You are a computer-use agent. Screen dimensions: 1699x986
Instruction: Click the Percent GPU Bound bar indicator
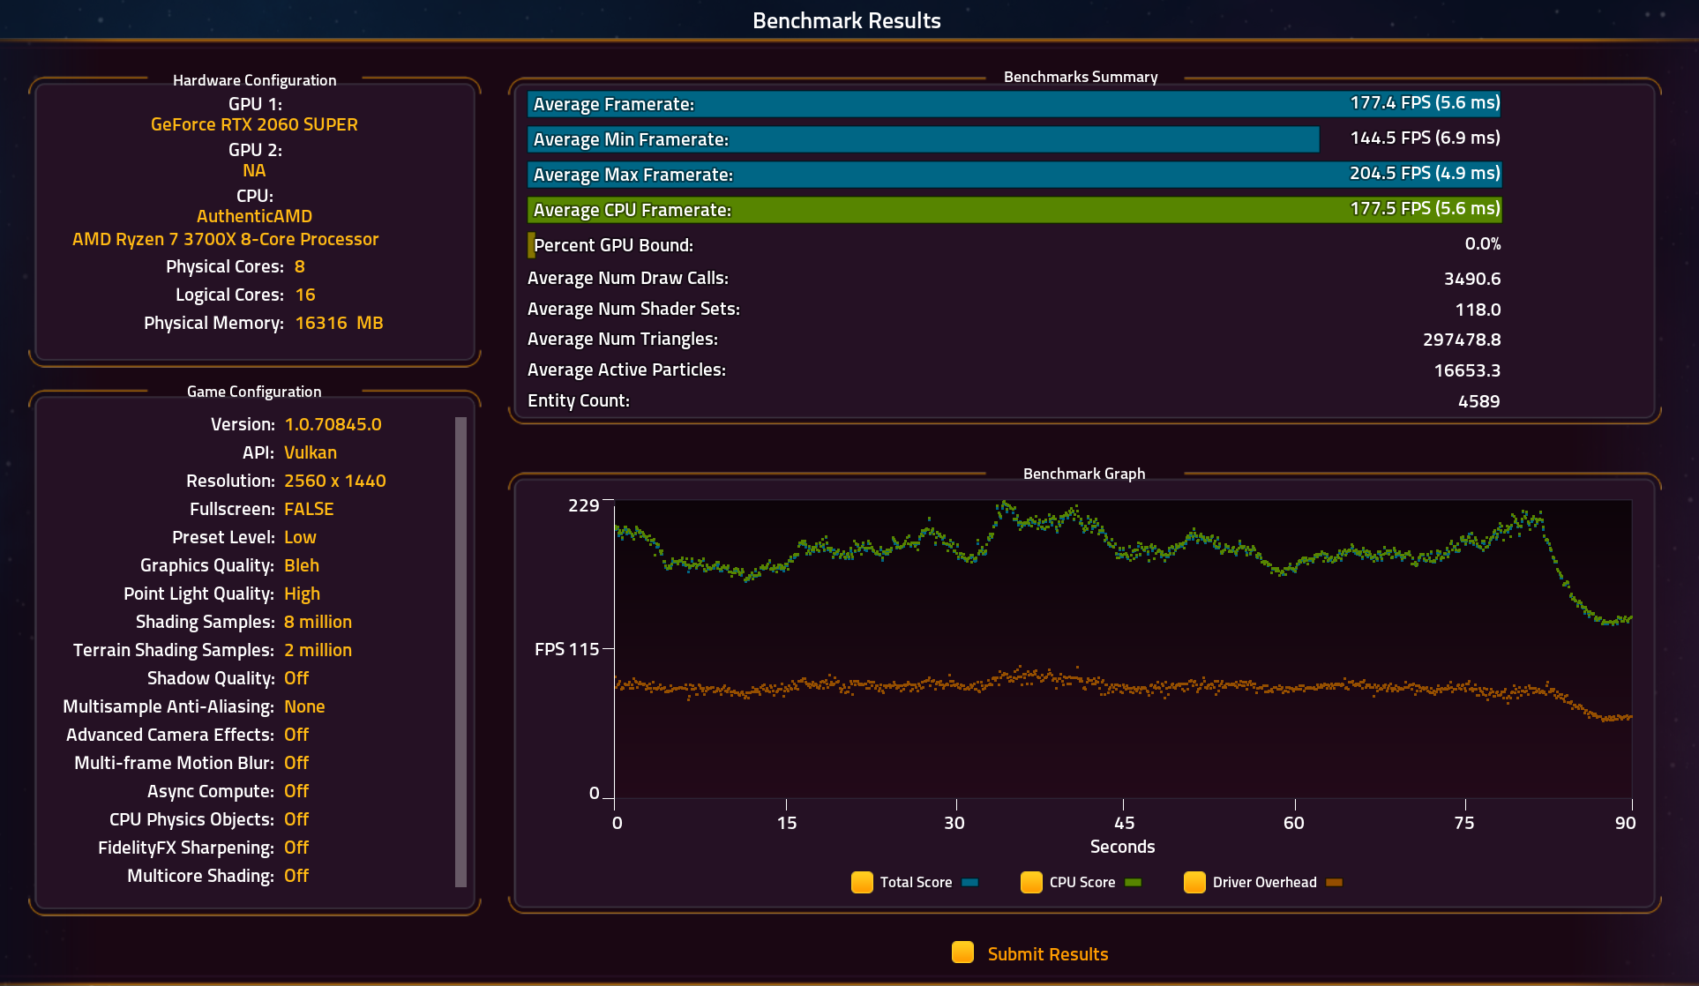[531, 245]
